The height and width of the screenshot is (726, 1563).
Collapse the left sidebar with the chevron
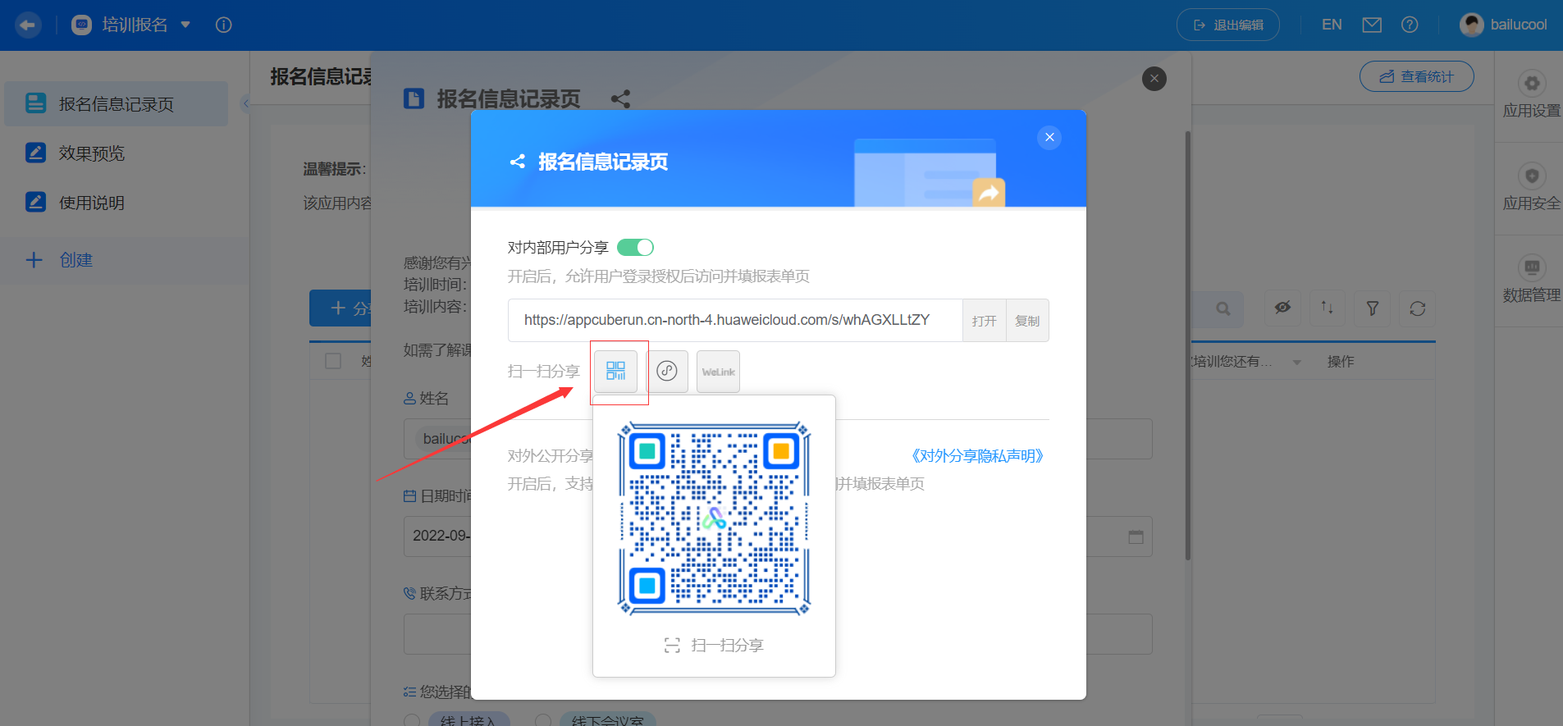coord(245,103)
